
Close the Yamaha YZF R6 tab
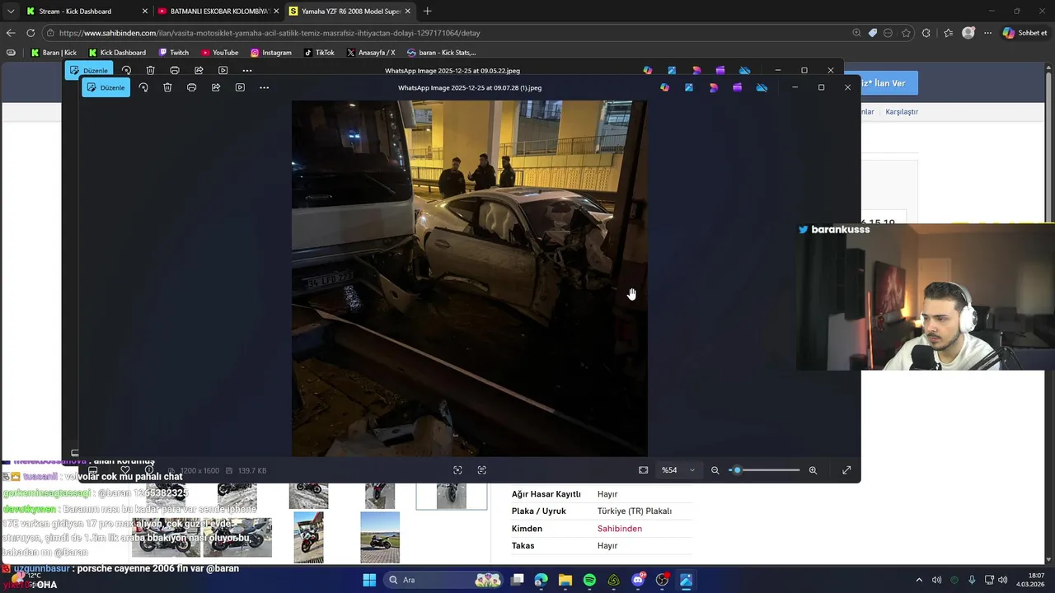[407, 12]
